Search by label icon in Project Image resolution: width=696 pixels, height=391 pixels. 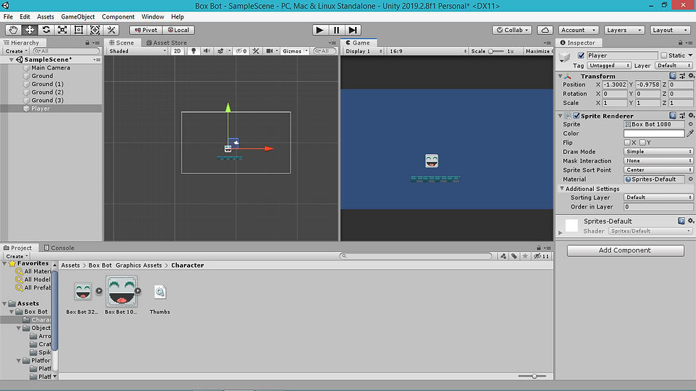[x=514, y=255]
